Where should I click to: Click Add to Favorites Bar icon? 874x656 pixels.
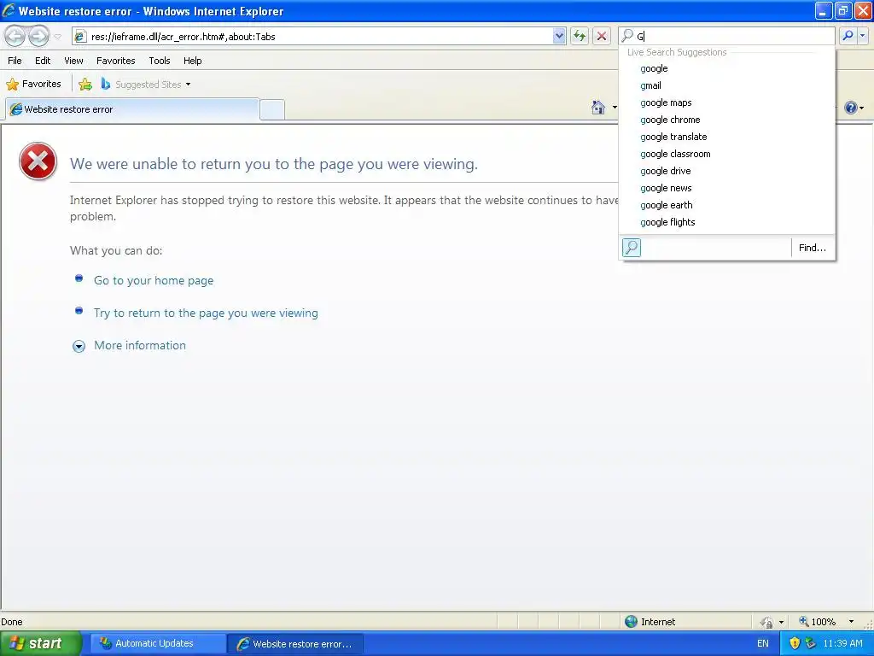point(85,85)
